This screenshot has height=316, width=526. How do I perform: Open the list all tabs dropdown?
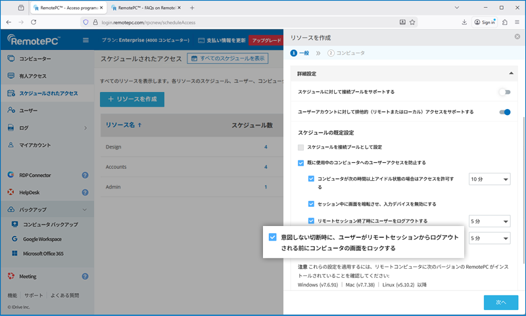[456, 7]
